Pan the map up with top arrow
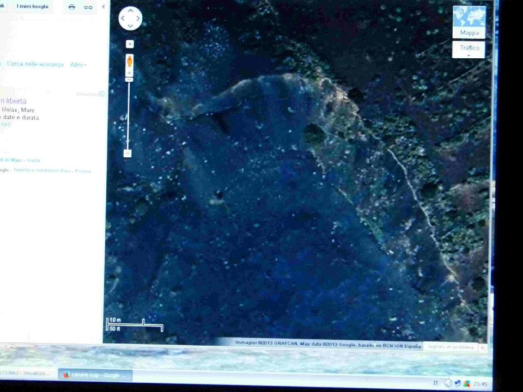This screenshot has width=523, height=392. pos(130,11)
